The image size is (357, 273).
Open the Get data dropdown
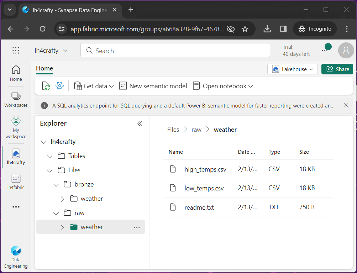tap(94, 86)
